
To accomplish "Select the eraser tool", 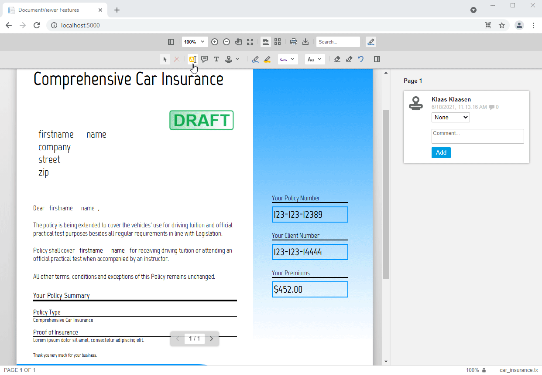I will [337, 59].
